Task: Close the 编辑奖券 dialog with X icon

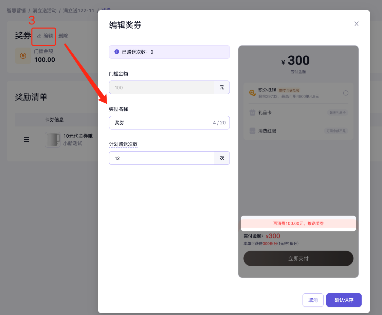Action: coord(356,24)
